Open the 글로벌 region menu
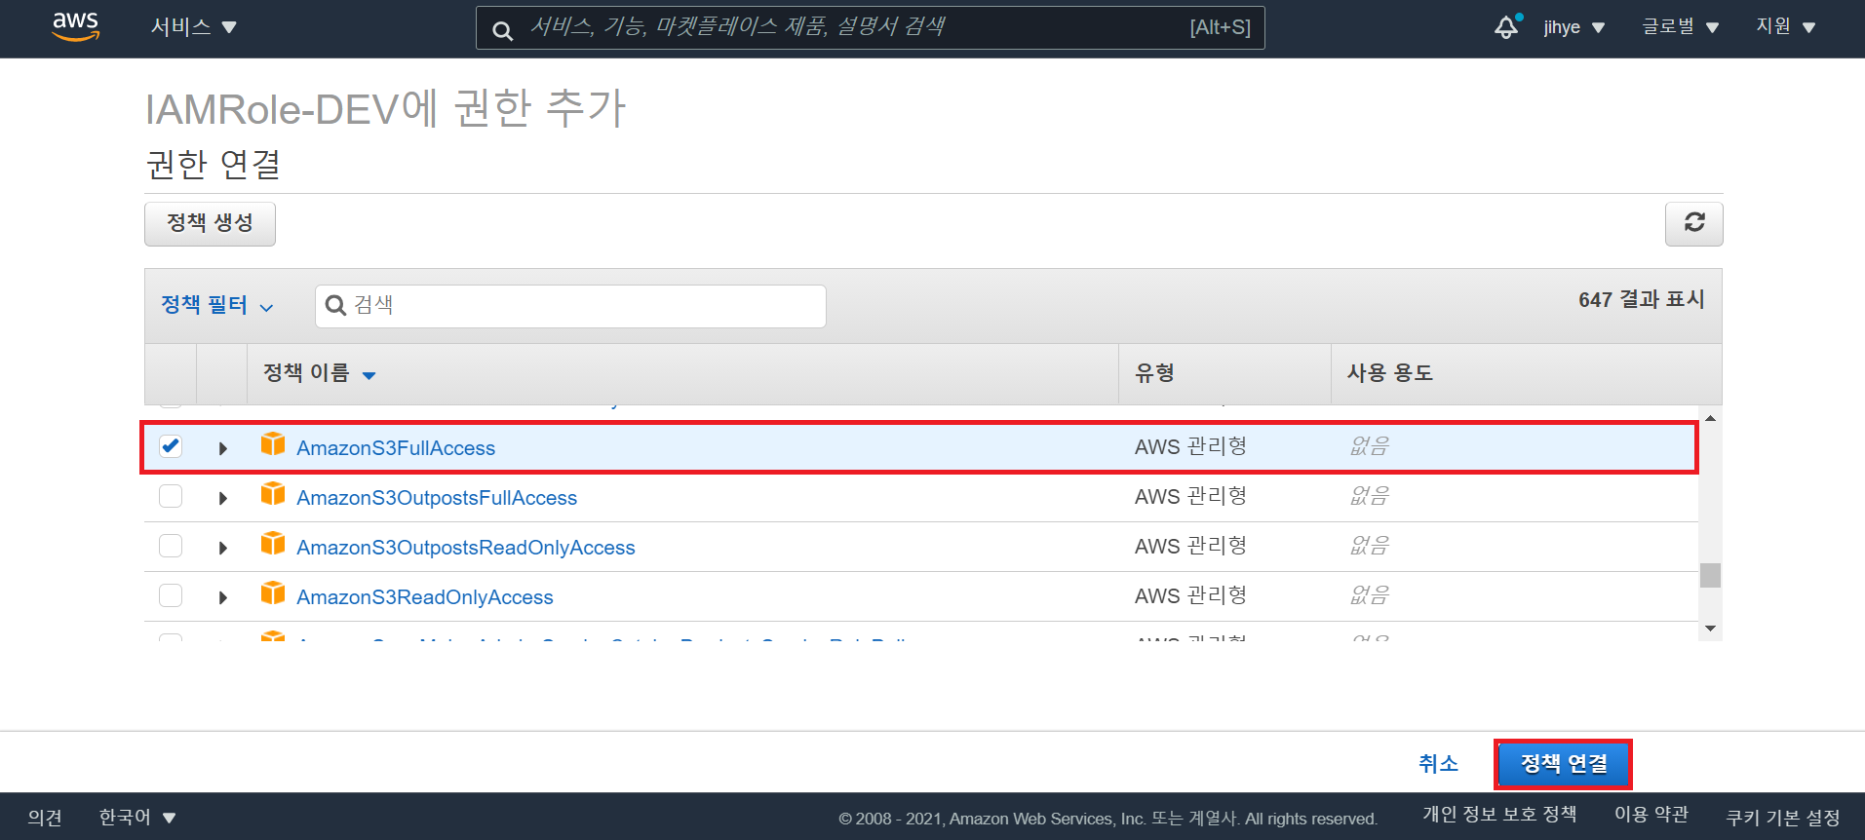This screenshot has height=840, width=1865. tap(1680, 27)
